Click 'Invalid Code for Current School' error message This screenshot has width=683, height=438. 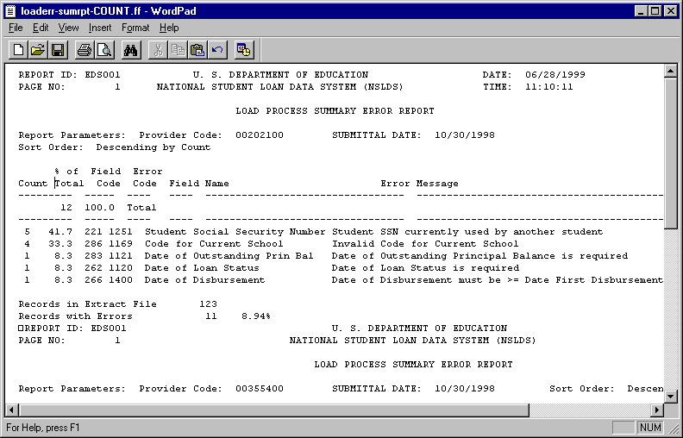click(425, 244)
